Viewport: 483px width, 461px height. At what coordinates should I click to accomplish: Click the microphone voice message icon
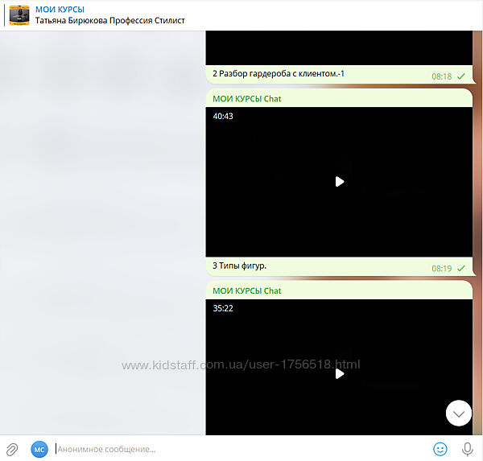(467, 449)
